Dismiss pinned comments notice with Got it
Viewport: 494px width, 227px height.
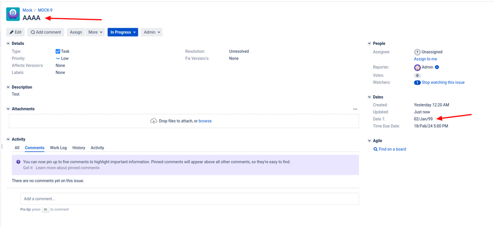[28, 168]
